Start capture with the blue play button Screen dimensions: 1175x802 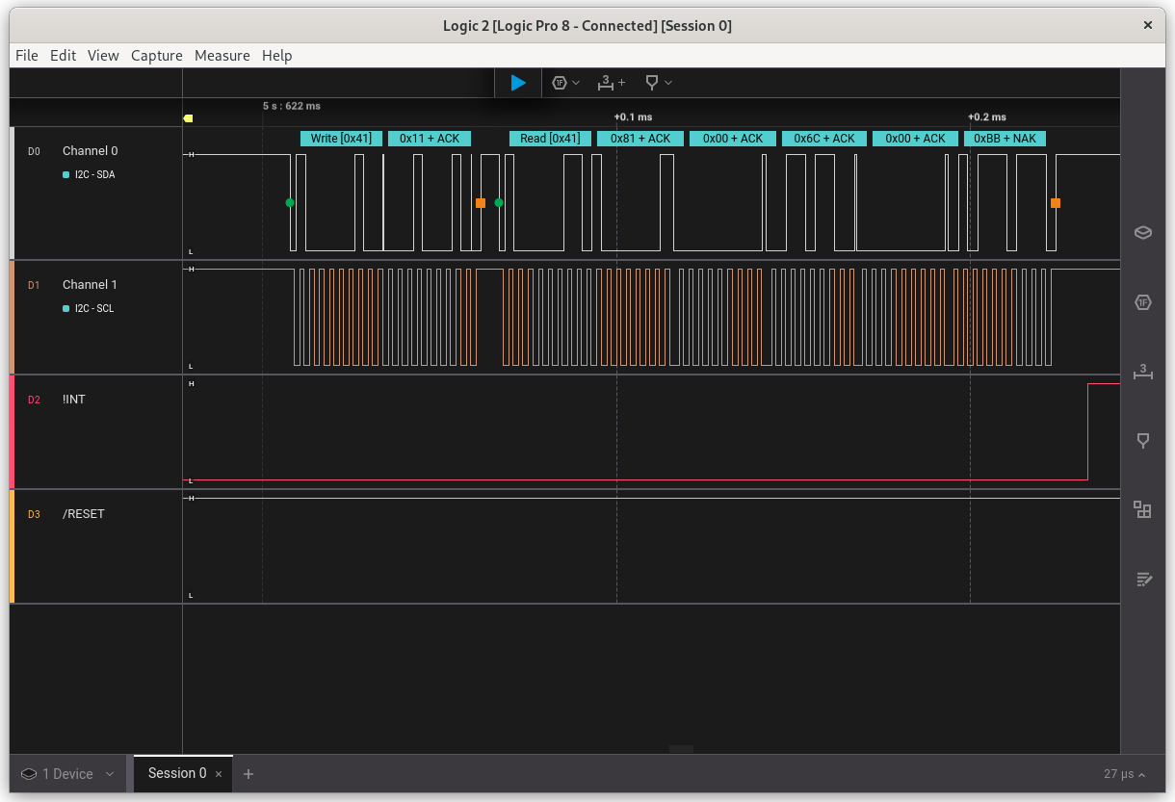tap(518, 83)
